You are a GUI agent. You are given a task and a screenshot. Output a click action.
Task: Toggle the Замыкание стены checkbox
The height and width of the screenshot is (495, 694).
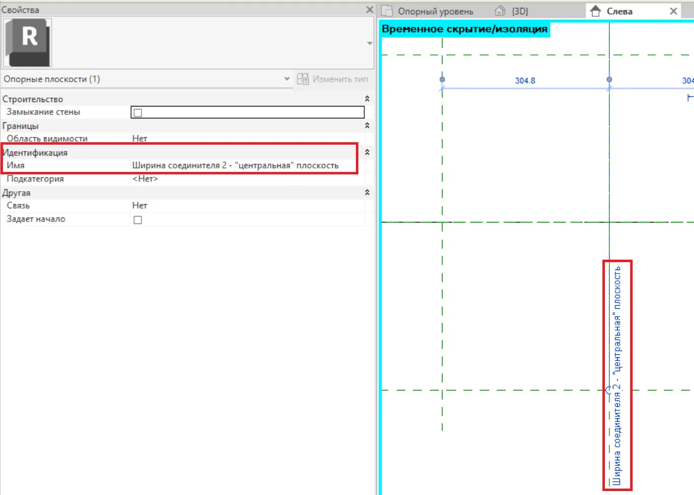tap(138, 112)
